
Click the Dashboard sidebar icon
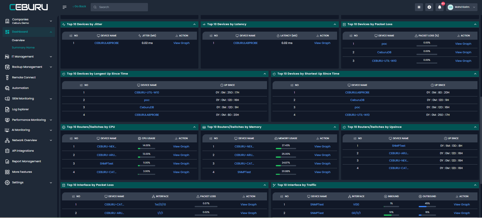7,32
